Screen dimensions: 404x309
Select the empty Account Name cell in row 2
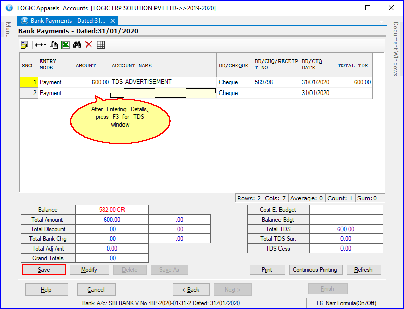point(163,93)
